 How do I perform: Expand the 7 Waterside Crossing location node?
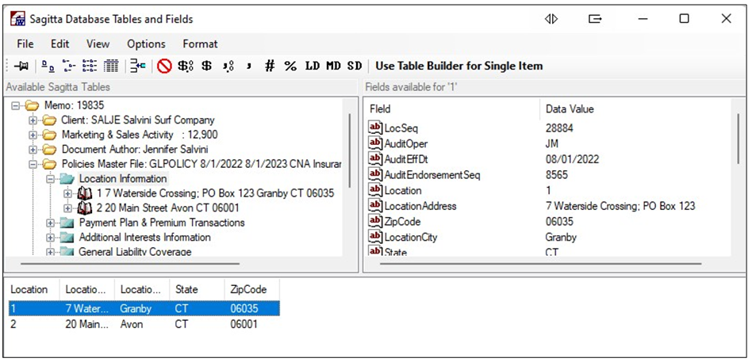click(67, 193)
